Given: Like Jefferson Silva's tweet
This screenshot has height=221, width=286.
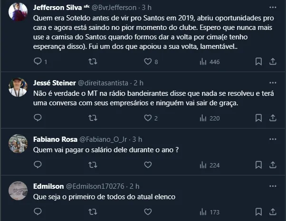Looking at the screenshot, I should [148, 61].
